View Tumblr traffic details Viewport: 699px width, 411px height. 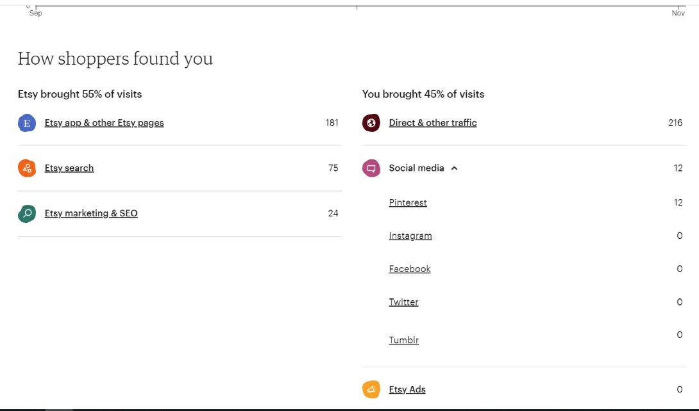point(403,340)
